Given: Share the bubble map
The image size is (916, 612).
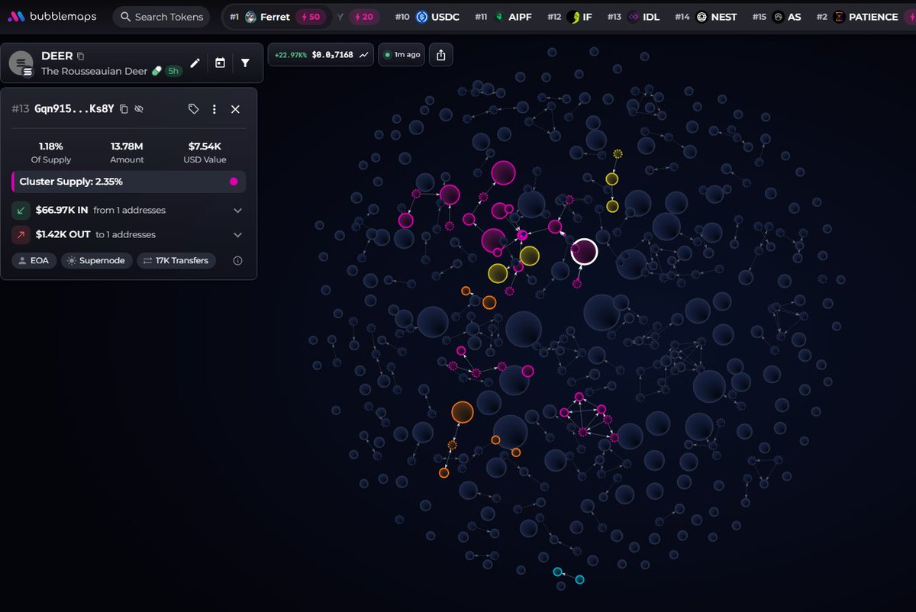Looking at the screenshot, I should point(441,55).
